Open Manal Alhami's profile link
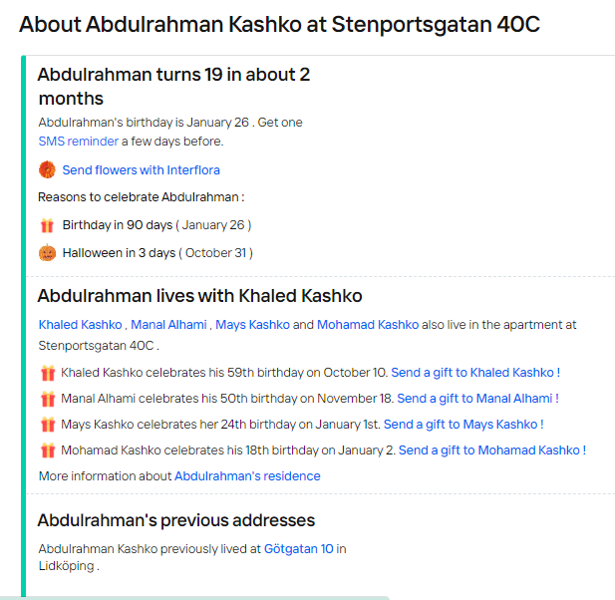This screenshot has width=615, height=600. point(168,325)
